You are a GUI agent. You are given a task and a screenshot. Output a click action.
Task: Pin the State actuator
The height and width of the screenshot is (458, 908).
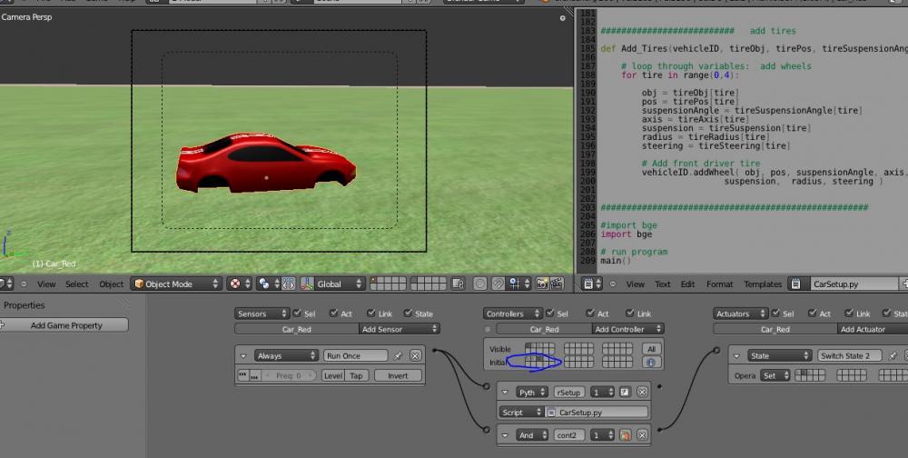click(893, 355)
